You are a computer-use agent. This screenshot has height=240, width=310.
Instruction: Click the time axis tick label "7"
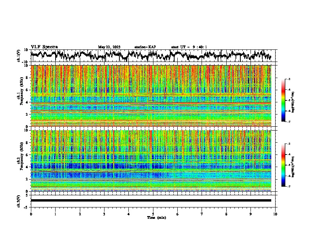[202, 214]
